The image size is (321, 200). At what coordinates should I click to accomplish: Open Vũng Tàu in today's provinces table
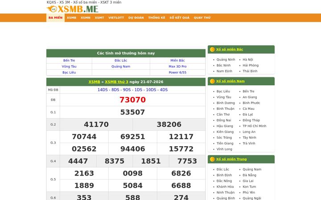coord(69,66)
